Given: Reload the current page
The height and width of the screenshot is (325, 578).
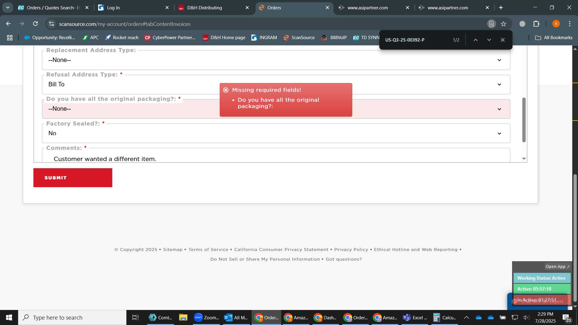Looking at the screenshot, I should 36,24.
